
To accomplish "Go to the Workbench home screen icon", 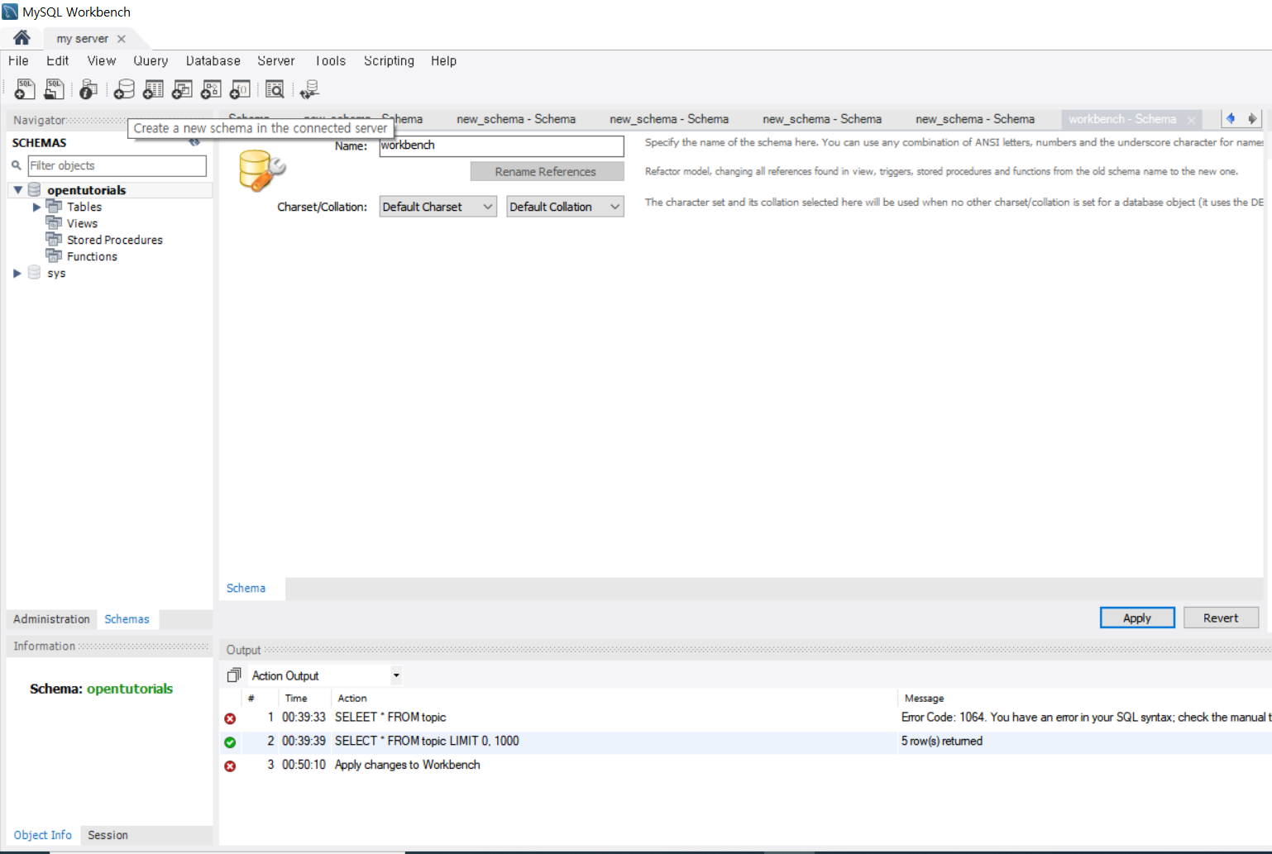I will pyautogui.click(x=22, y=38).
